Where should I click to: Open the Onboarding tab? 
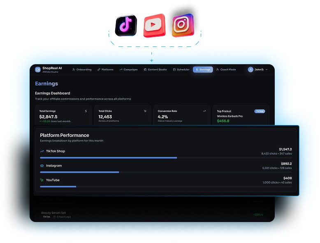click(82, 69)
